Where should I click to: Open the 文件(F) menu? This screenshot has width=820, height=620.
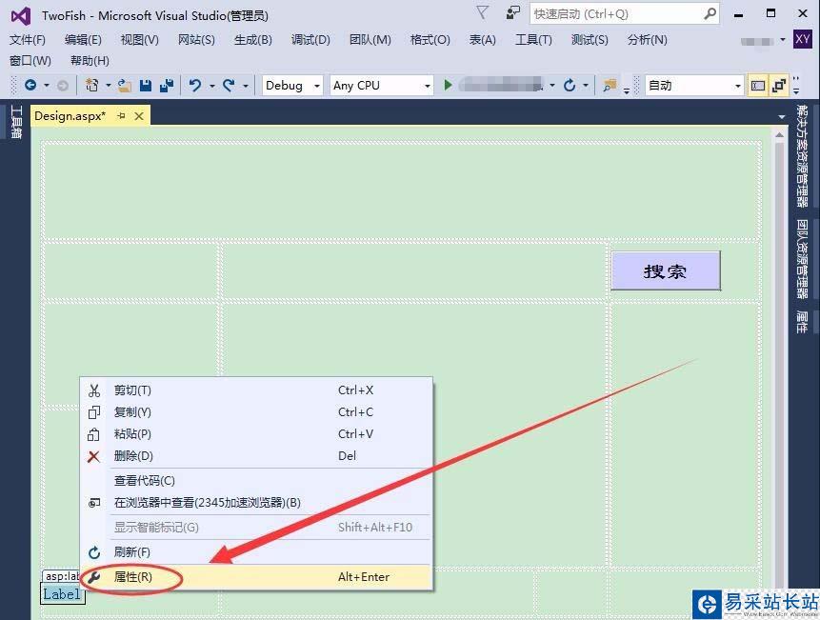point(28,40)
